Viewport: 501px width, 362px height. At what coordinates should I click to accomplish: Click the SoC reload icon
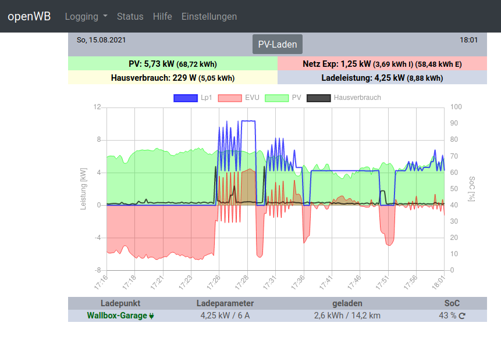(463, 316)
